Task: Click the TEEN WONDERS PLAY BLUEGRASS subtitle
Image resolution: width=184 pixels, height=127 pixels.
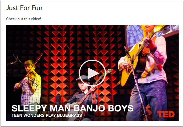Action: pos(47,115)
